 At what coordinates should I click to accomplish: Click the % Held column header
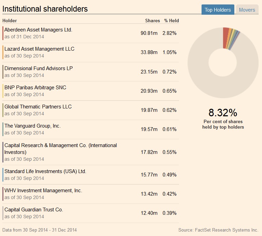(171, 21)
